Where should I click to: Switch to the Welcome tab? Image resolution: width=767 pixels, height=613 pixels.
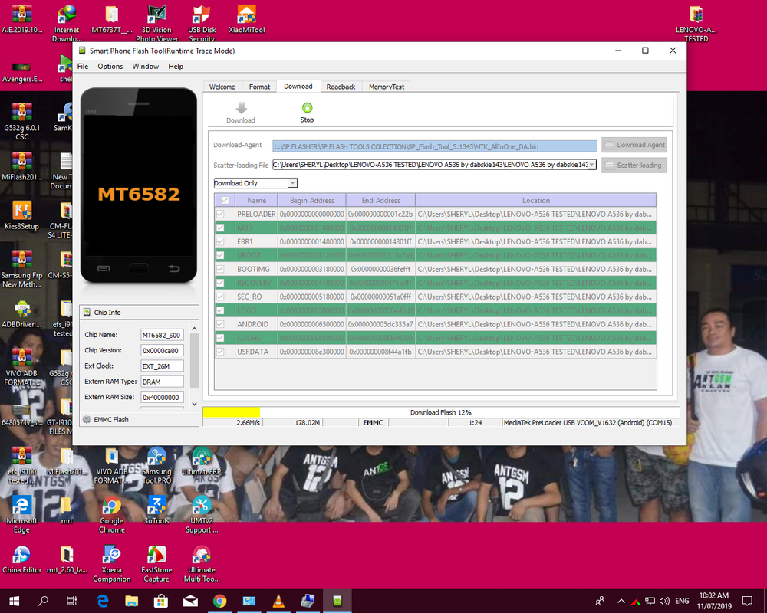point(222,87)
